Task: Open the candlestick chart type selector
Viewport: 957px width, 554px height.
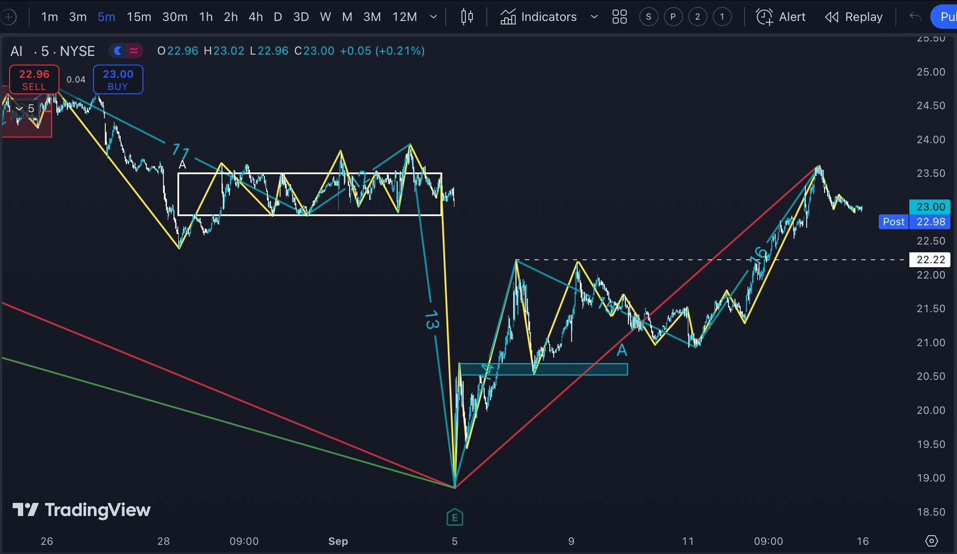Action: point(467,17)
